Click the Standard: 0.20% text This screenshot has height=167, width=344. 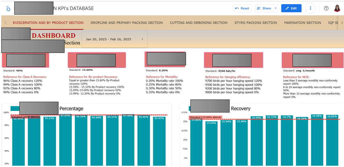point(157,70)
